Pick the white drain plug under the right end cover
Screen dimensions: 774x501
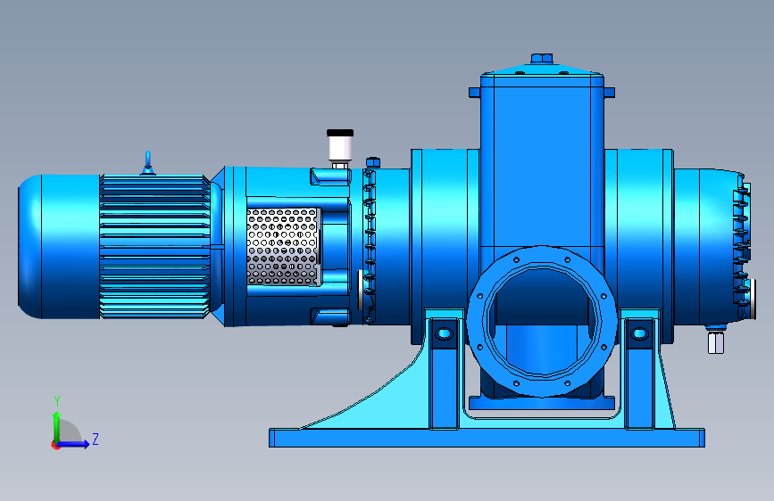point(716,342)
